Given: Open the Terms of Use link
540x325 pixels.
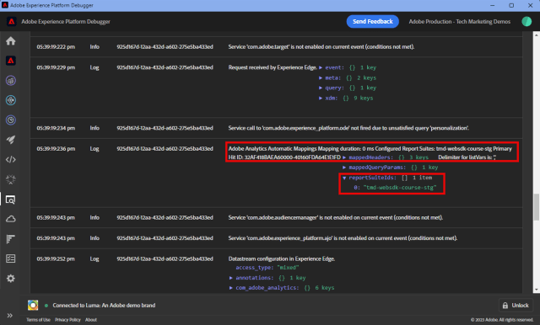Looking at the screenshot, I should (38, 320).
